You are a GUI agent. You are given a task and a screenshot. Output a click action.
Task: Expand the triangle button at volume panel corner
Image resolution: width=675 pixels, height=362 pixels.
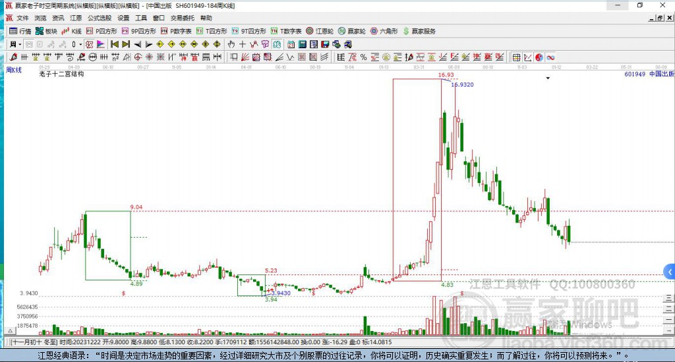click(x=10, y=330)
